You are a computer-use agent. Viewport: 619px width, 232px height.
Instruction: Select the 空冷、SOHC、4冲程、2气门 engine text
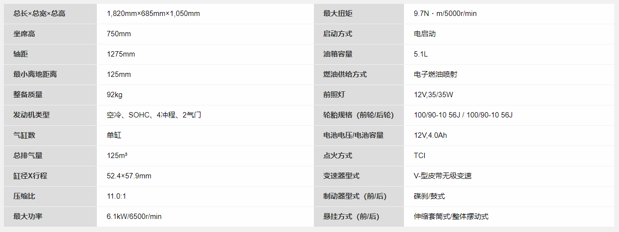click(154, 115)
